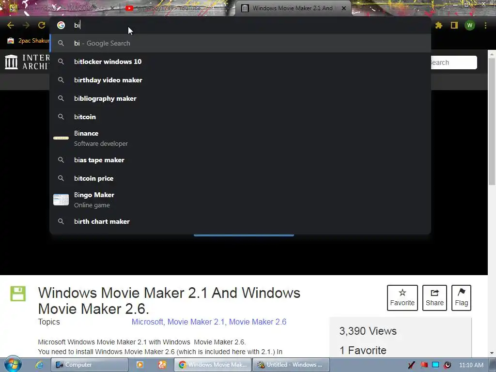Click the taskbar clock showing 11:10 AM
This screenshot has height=372, width=496.
[471, 365]
